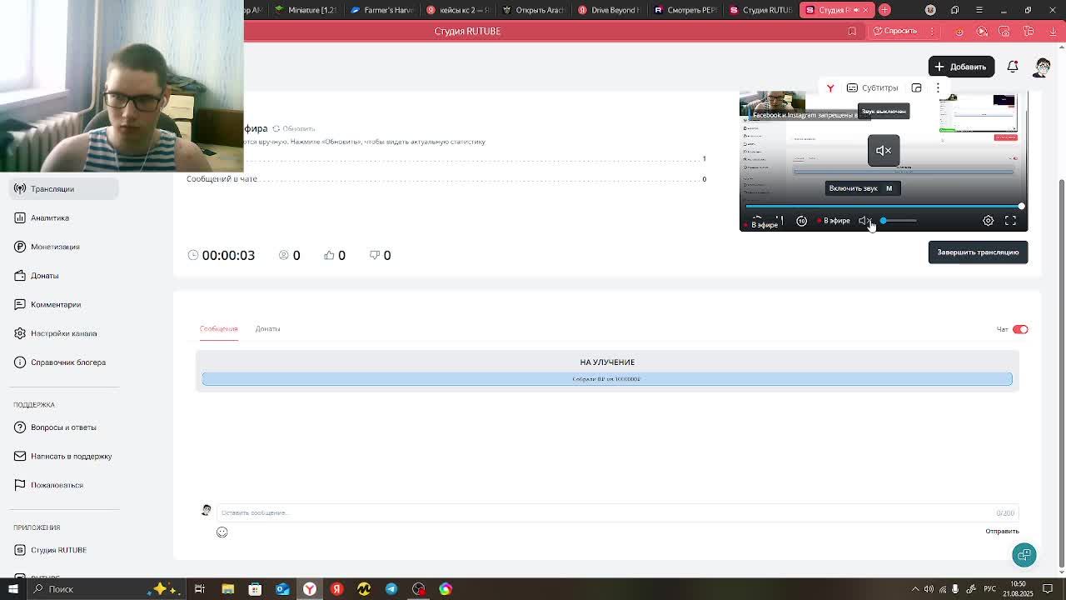Open the video overlay more options menu
1066x600 pixels.
[938, 88]
